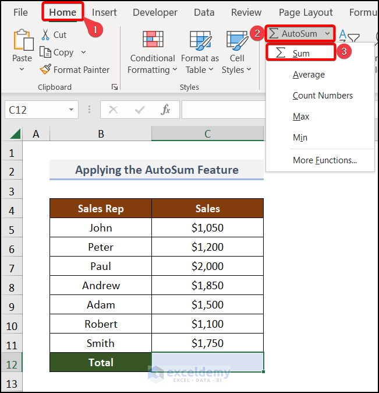The height and width of the screenshot is (393, 379).
Task: Open More Functions option
Action: point(324,160)
